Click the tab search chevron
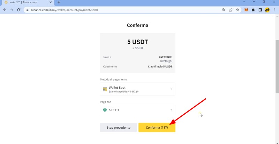 point(244,2)
